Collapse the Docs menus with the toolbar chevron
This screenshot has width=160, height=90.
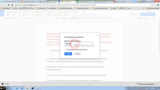(154, 18)
